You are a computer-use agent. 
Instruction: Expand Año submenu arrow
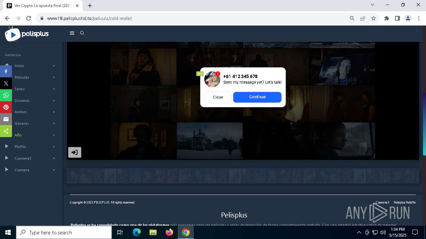tap(54, 135)
